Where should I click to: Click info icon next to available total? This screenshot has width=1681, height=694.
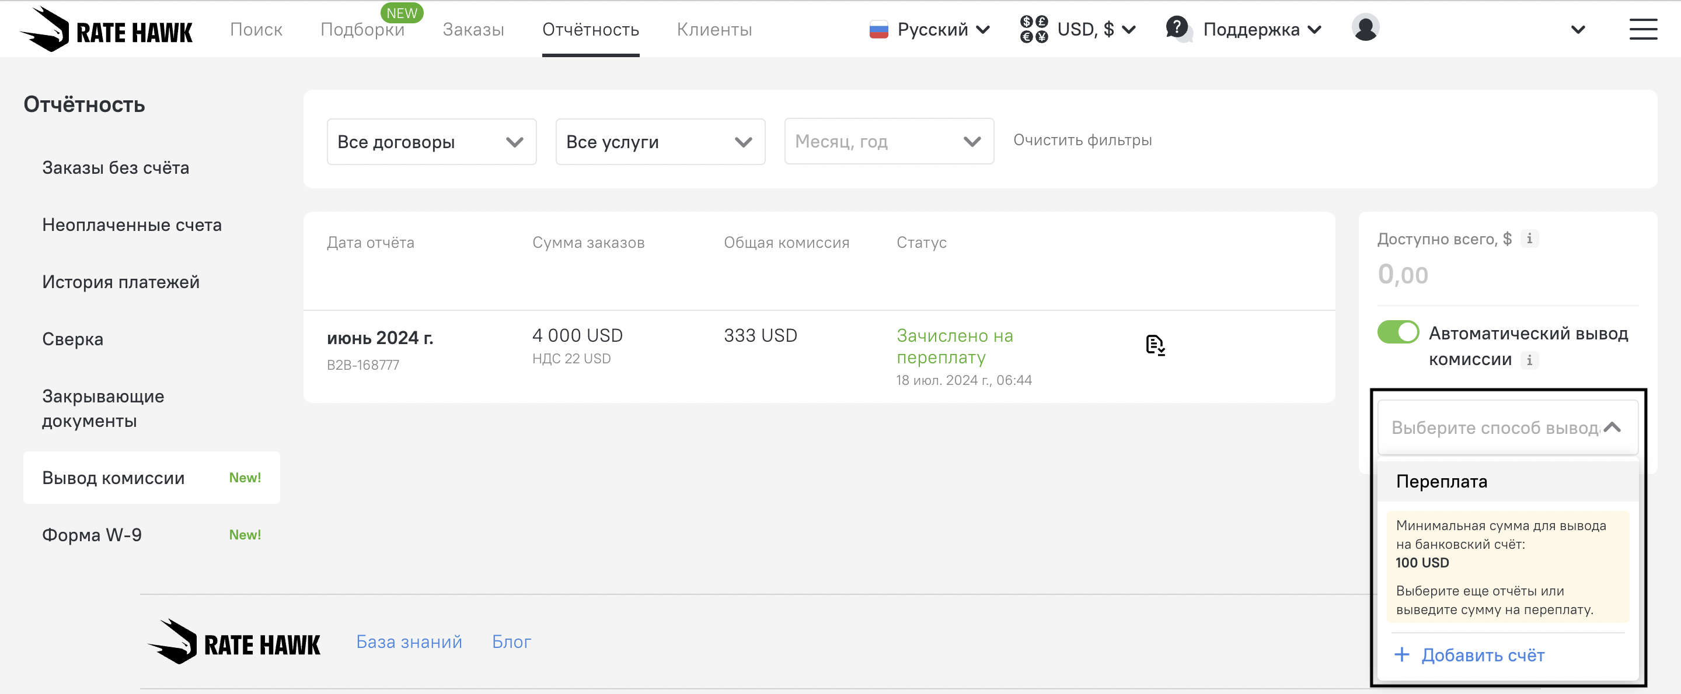click(x=1529, y=239)
